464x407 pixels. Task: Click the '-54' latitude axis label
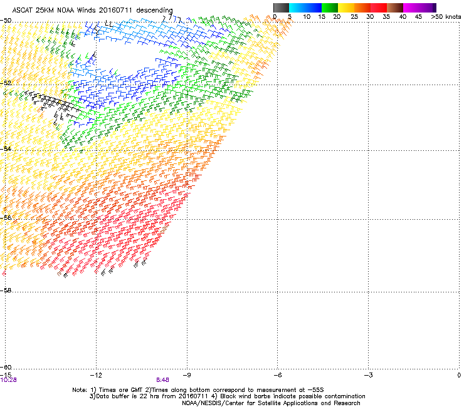[x=6, y=148]
